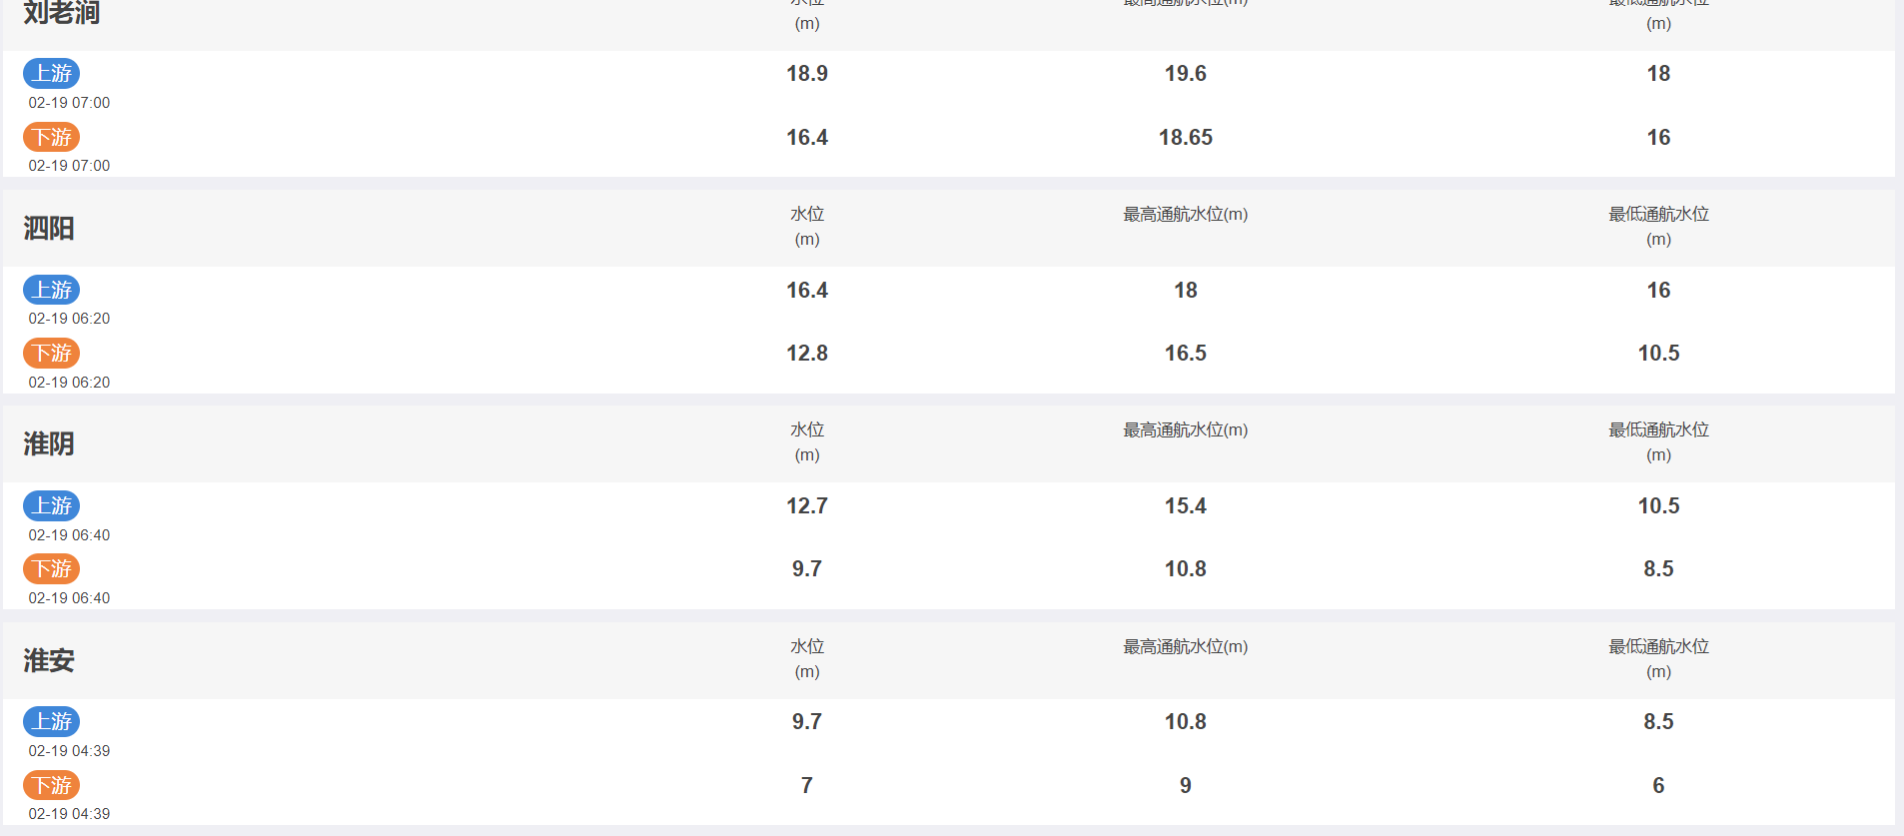The image size is (1904, 836).
Task: Select the 上游 badge under 淮安
Action: pyautogui.click(x=52, y=721)
